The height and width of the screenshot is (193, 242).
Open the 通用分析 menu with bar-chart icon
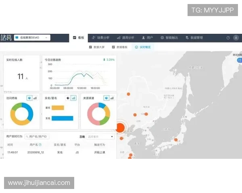[125, 38]
